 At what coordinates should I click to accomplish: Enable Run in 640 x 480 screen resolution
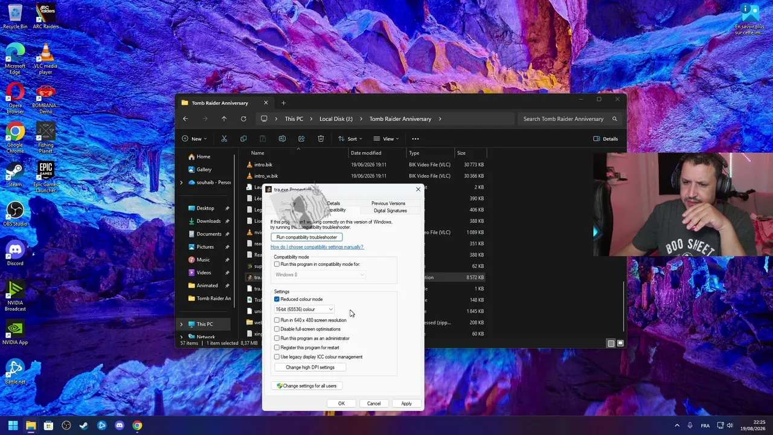[x=277, y=320]
